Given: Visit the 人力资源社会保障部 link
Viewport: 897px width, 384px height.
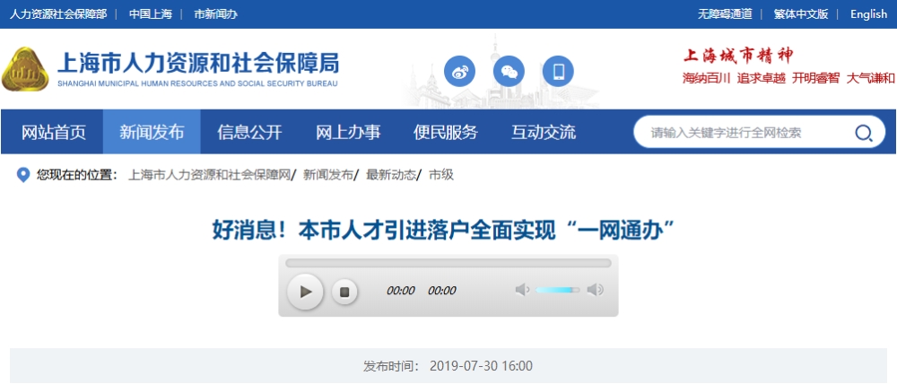Looking at the screenshot, I should coord(57,14).
